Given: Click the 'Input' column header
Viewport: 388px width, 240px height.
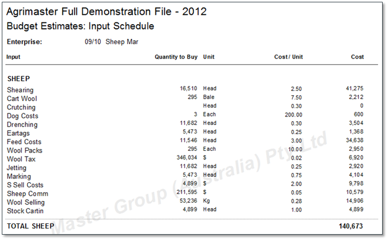Looking at the screenshot, I should tap(13, 57).
